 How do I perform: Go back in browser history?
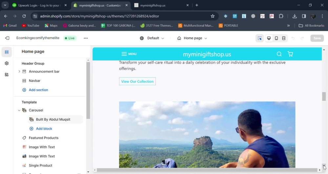[x=6, y=16]
